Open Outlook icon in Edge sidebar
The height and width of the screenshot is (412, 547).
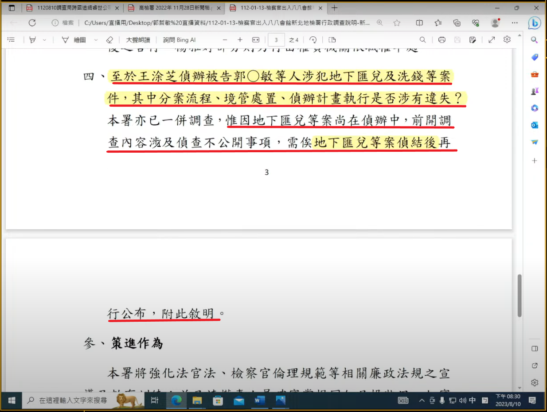535,125
